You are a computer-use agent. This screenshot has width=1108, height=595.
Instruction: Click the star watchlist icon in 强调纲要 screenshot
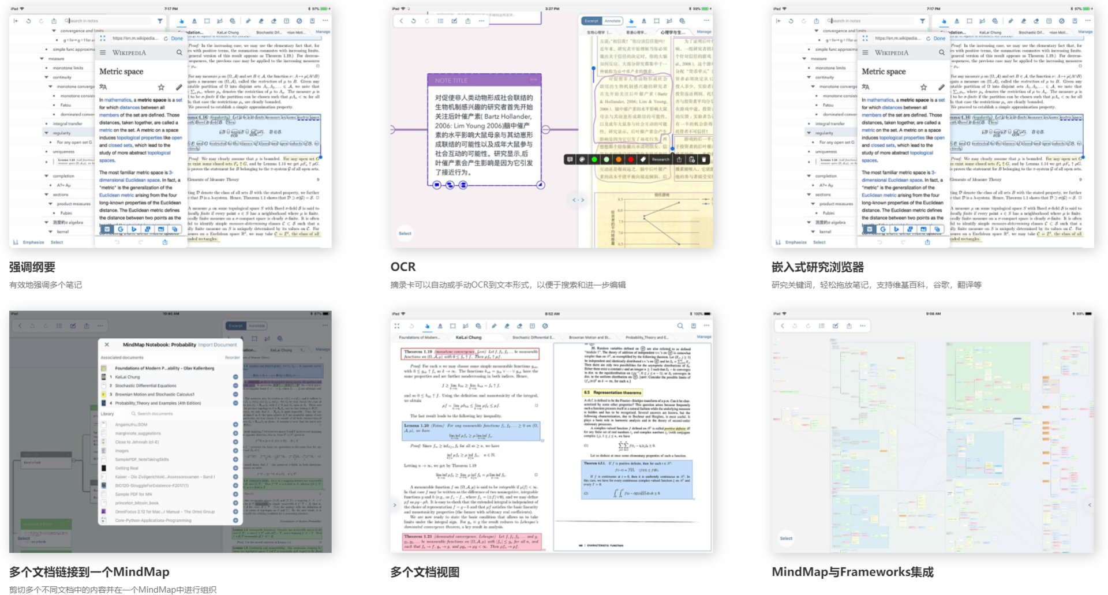[x=161, y=87]
